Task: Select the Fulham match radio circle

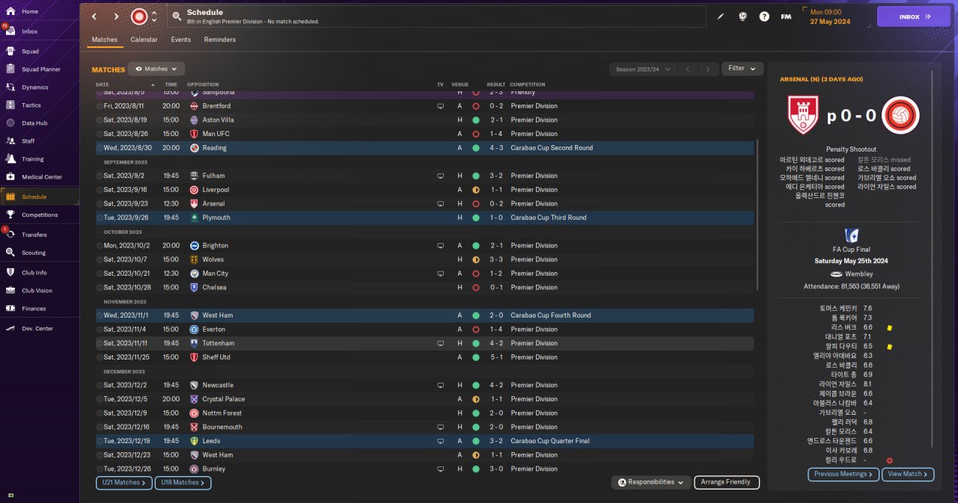Action: [x=100, y=176]
